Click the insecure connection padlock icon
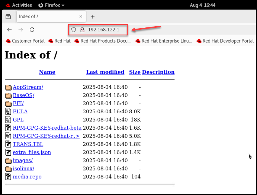257x195 pixels. tap(82, 30)
